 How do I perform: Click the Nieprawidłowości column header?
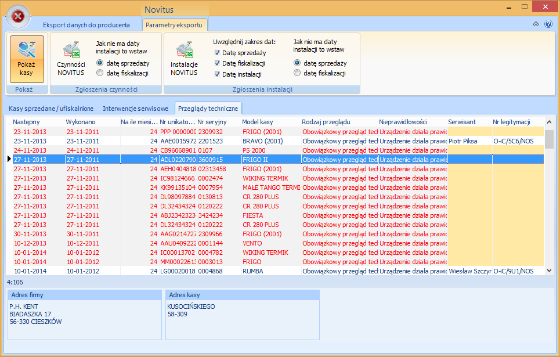pyautogui.click(x=413, y=122)
